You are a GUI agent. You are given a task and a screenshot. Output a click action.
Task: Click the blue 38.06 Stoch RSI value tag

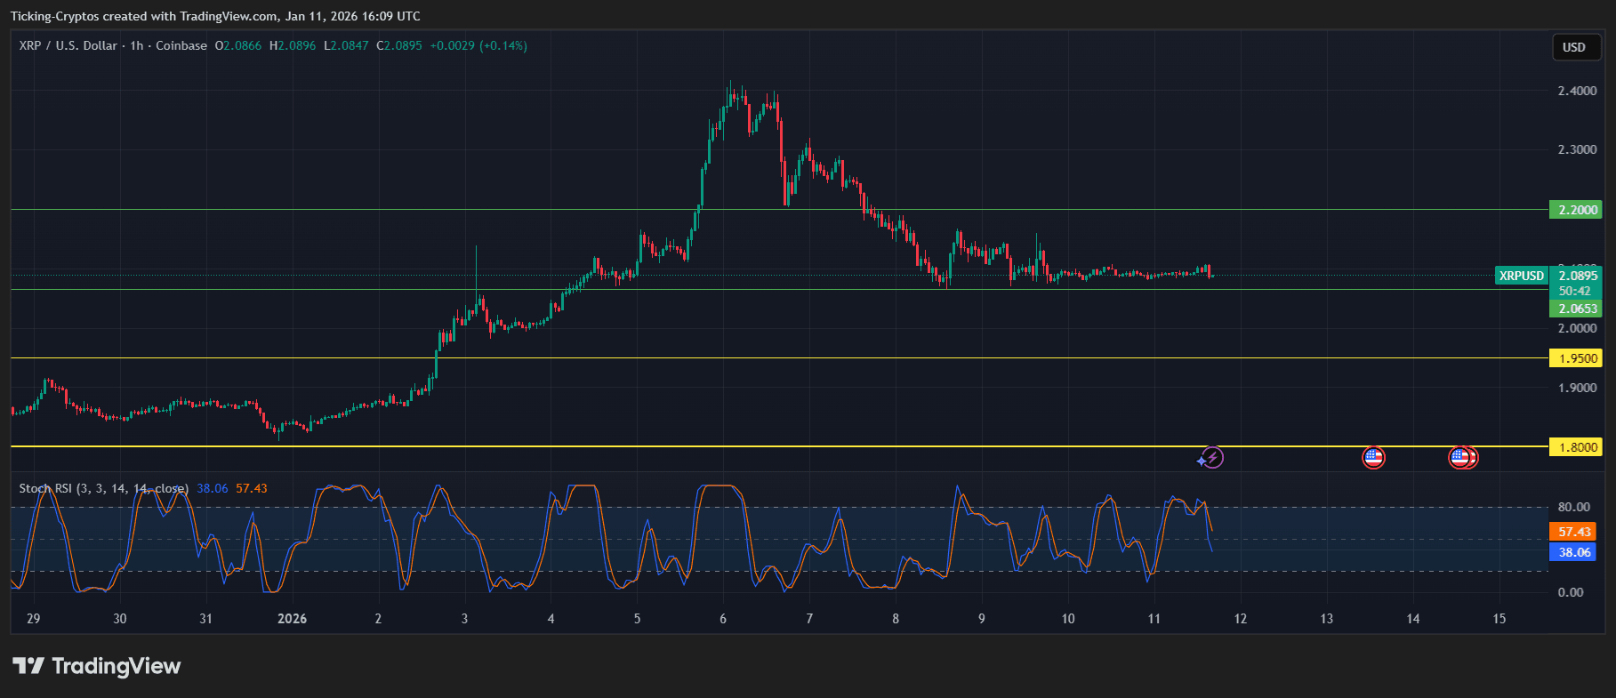coord(1573,552)
